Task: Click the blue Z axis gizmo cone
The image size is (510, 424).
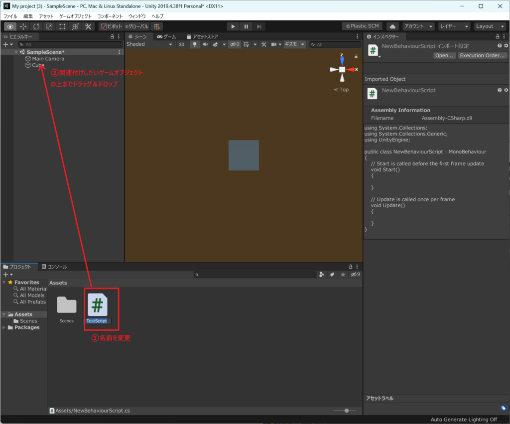Action: 342,61
